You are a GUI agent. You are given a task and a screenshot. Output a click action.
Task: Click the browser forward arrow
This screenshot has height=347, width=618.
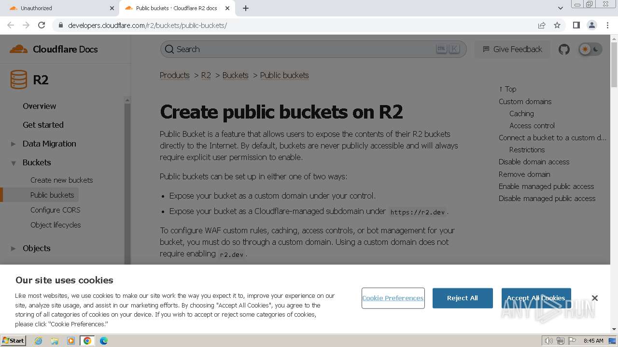click(x=26, y=25)
